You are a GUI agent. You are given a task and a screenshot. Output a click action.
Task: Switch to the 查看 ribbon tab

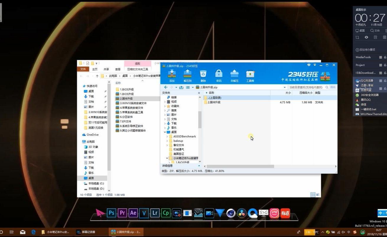(118, 69)
